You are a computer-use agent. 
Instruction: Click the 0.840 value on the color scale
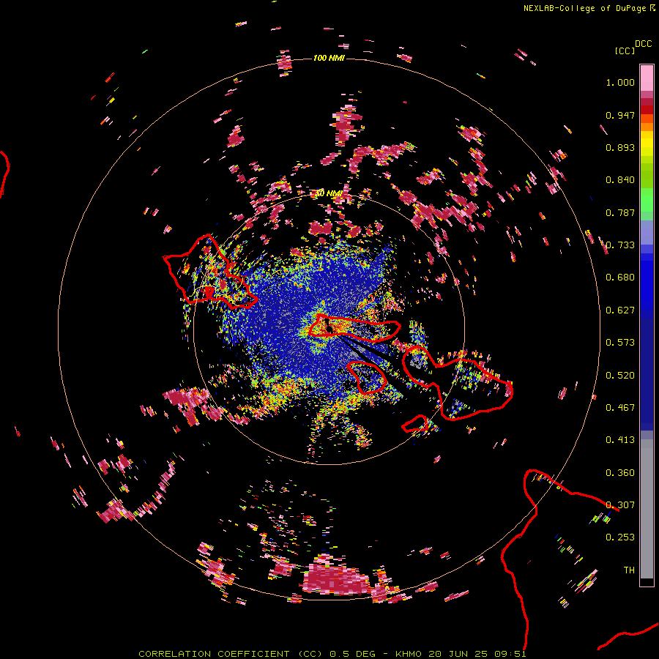[x=620, y=180]
